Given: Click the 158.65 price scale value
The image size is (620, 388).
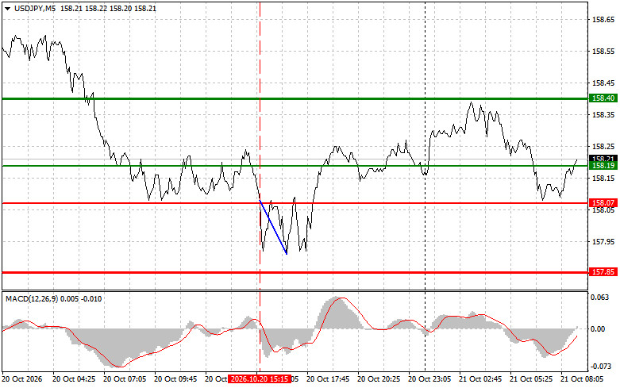Looking at the screenshot, I should coord(603,19).
